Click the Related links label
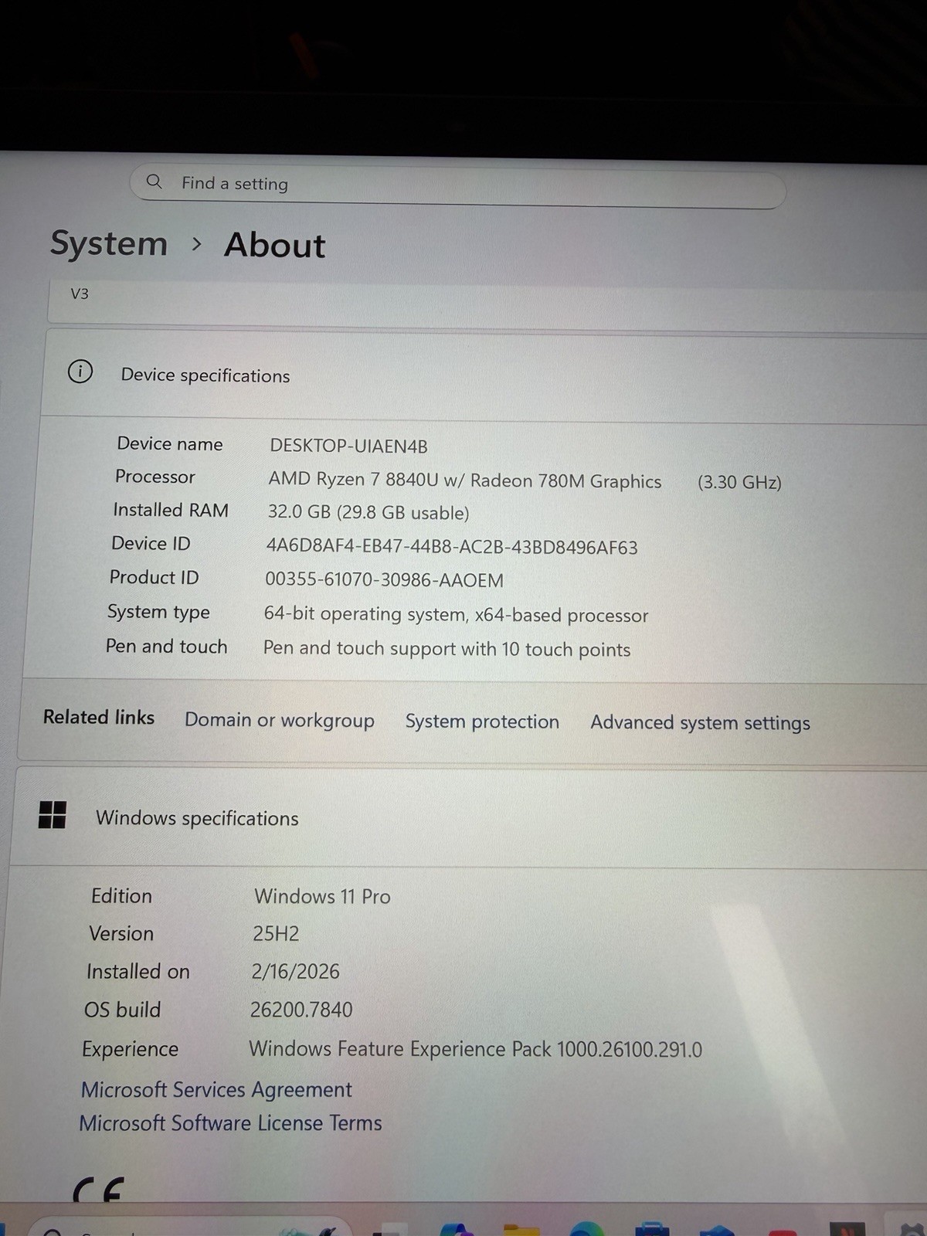 99,717
